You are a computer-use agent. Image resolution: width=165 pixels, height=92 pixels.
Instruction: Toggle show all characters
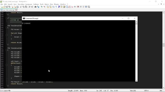coord(56,7)
